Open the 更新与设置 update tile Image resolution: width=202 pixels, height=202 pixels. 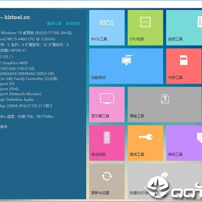tap(107, 182)
